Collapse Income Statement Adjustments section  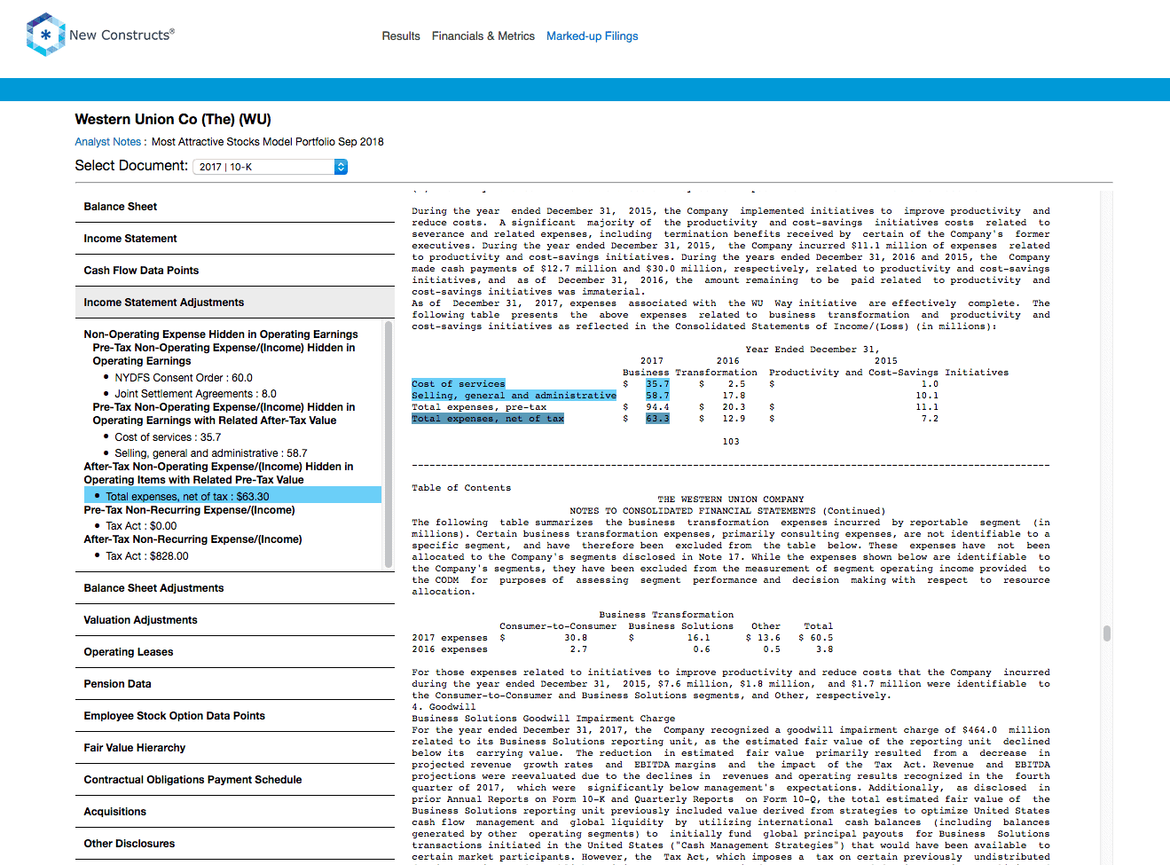click(x=235, y=303)
